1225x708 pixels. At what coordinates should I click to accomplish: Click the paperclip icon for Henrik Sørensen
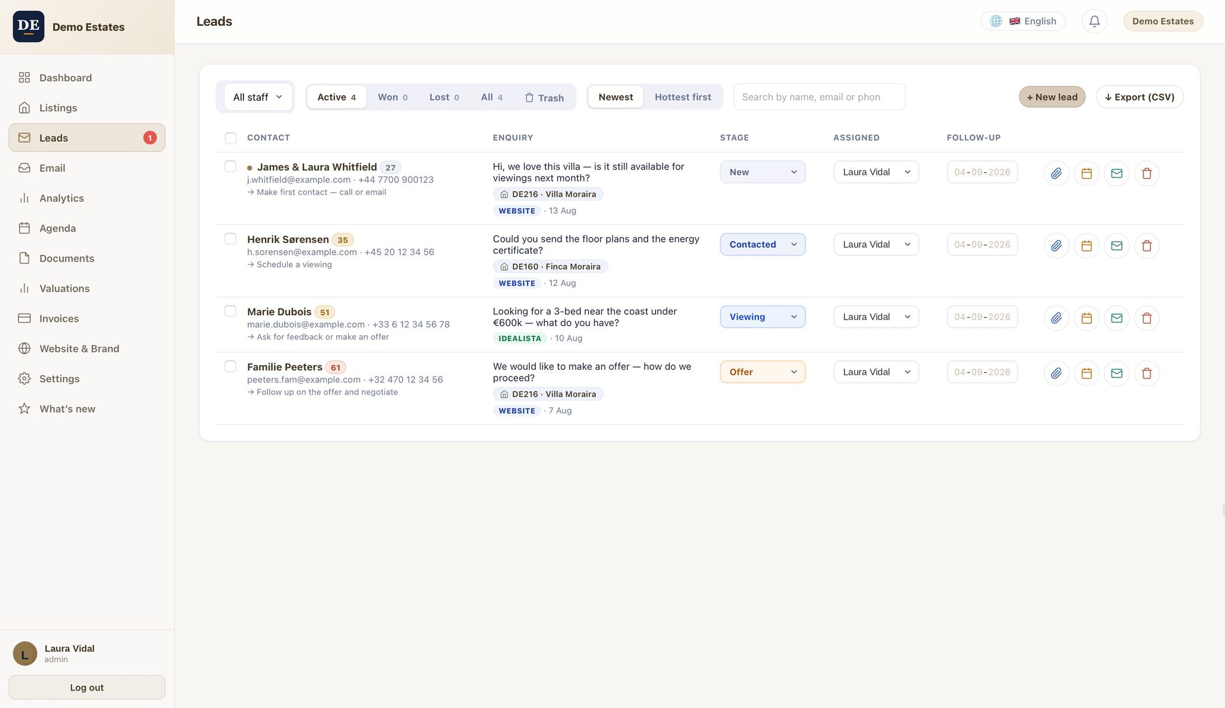[1056, 245]
